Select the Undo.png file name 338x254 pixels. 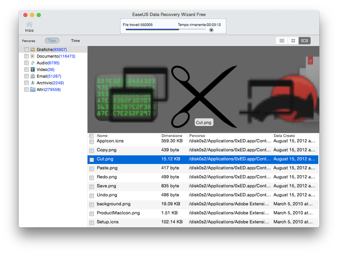click(x=107, y=195)
